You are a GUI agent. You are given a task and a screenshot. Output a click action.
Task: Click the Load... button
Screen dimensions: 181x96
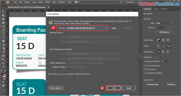point(114,28)
